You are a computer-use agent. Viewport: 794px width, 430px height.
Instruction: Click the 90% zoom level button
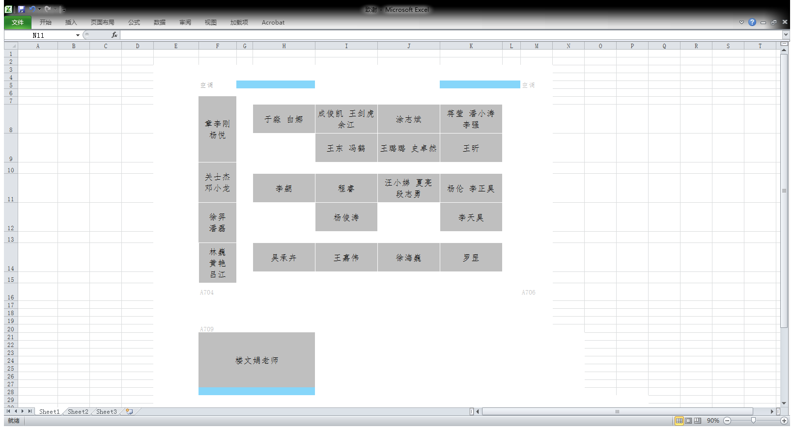tap(712, 421)
